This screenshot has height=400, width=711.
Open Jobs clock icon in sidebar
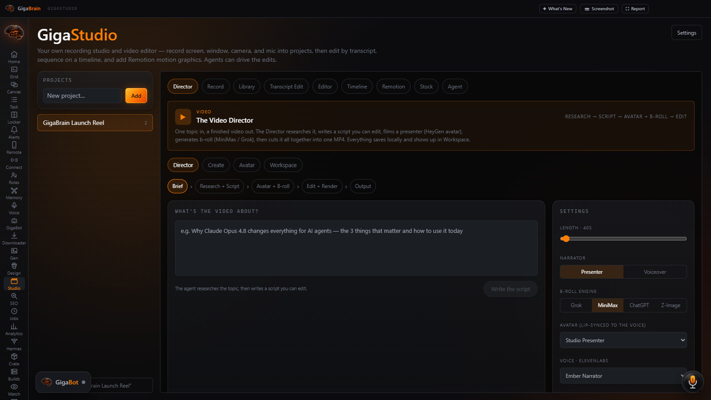coord(14,314)
